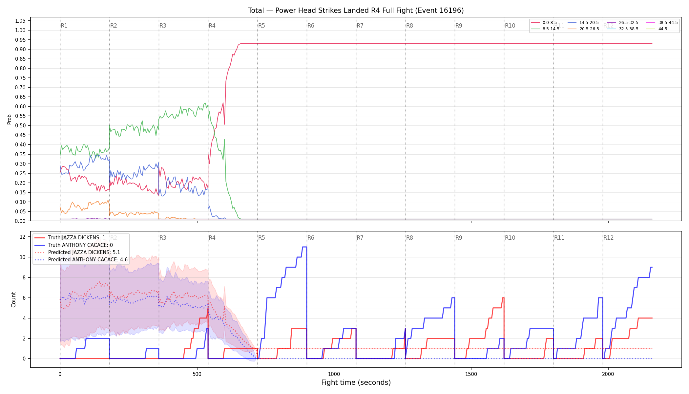Click the R4 round marker in probability chart
This screenshot has height=394, width=689.
point(212,26)
